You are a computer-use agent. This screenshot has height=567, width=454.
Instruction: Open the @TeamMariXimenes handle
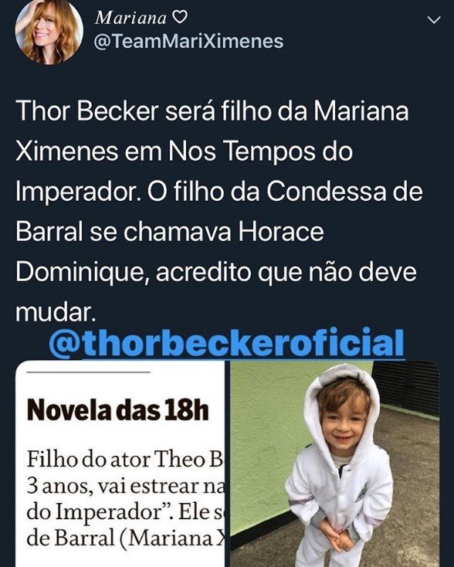pyautogui.click(x=188, y=41)
